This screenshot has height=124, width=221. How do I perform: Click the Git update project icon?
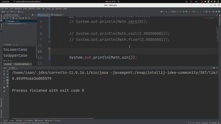tap(198, 12)
